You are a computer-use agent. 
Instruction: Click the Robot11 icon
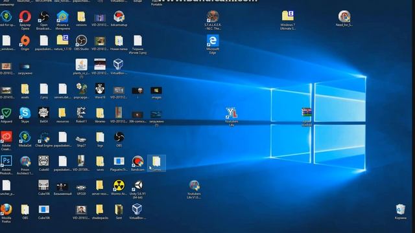tap(81, 113)
